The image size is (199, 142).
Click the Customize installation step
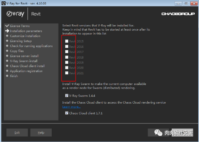coord(25,36)
